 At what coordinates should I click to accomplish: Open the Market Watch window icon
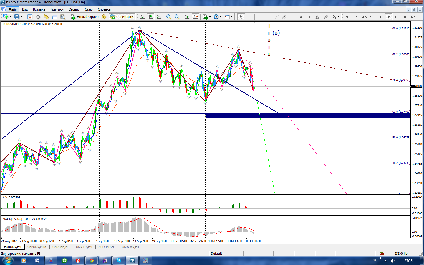pos(29,17)
